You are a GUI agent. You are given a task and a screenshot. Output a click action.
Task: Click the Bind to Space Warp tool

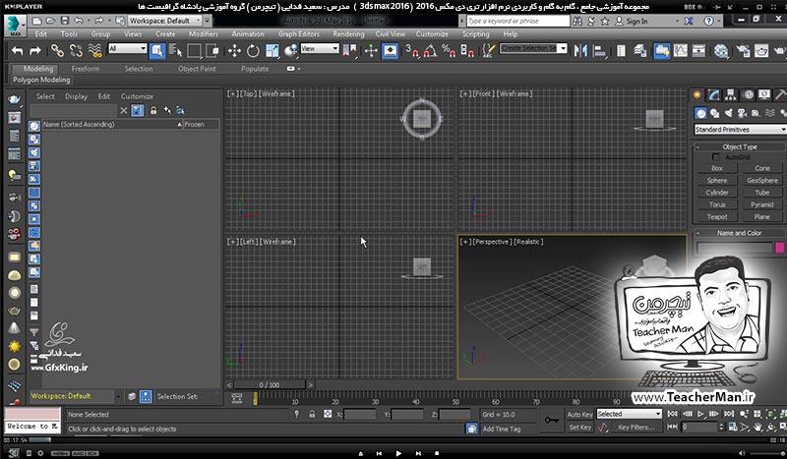click(x=94, y=51)
